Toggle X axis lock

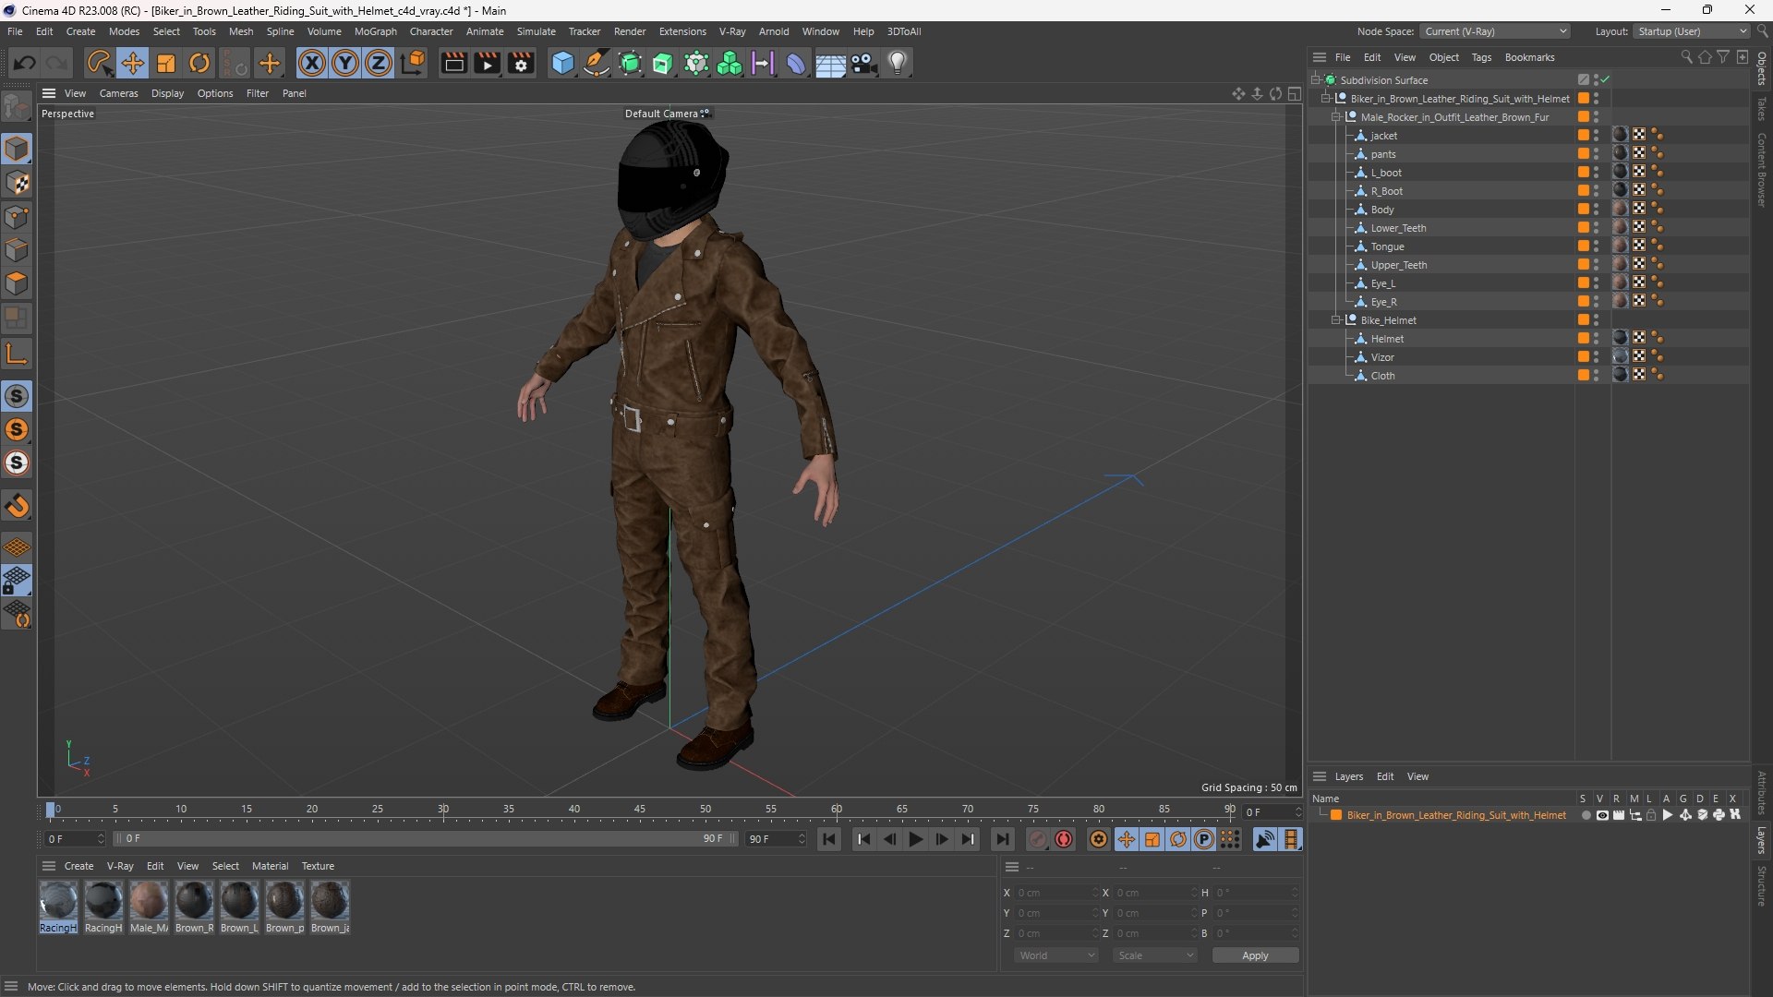(x=312, y=63)
